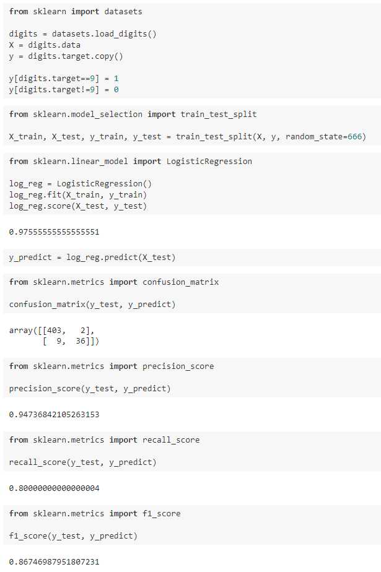The height and width of the screenshot is (572, 381).
Task: Click the log_reg.score(X_test, y_test) line
Action: [x=78, y=206]
